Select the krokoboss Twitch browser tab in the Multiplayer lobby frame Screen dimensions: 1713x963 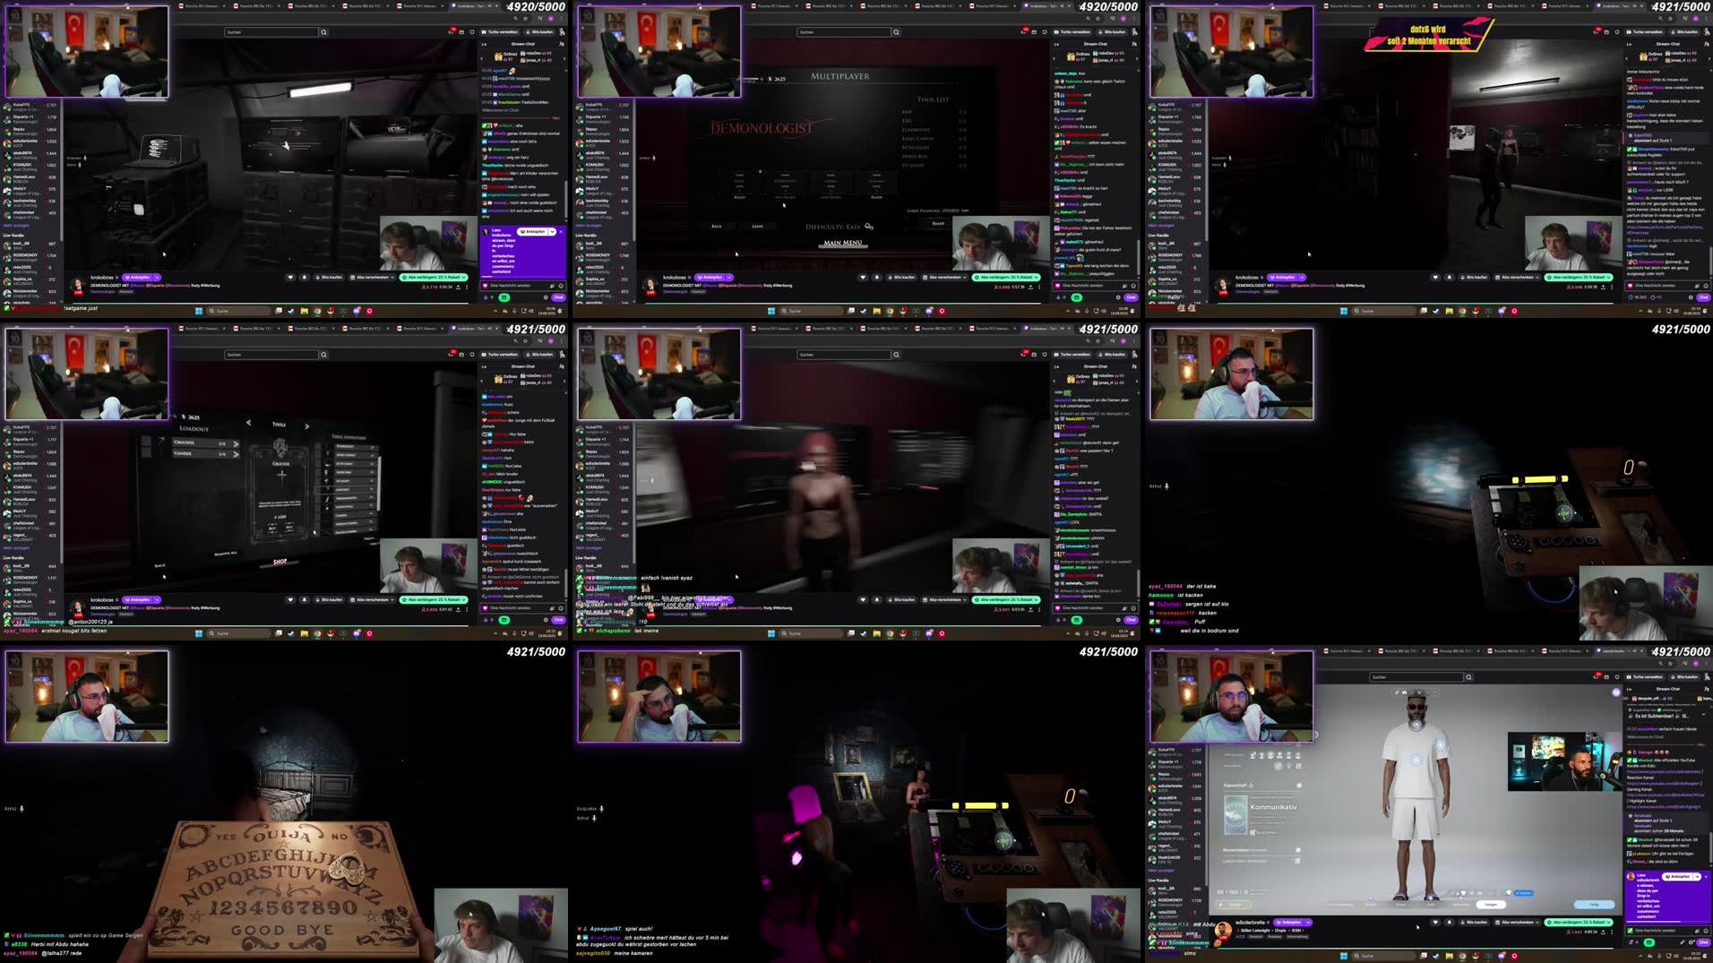click(1047, 5)
